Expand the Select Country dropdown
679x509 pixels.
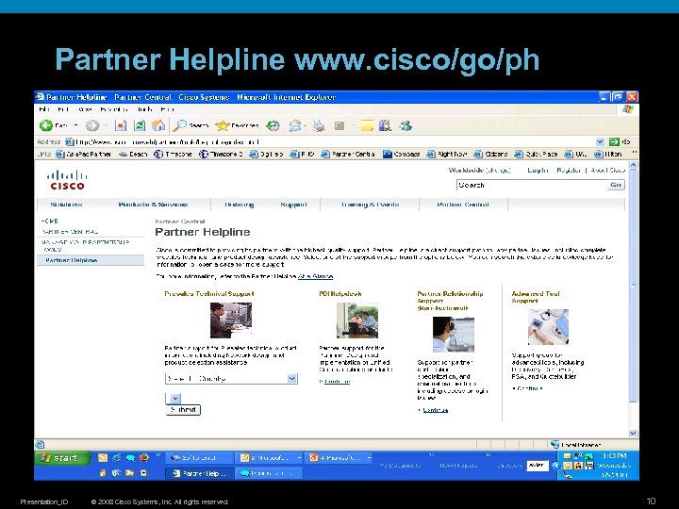[291, 378]
